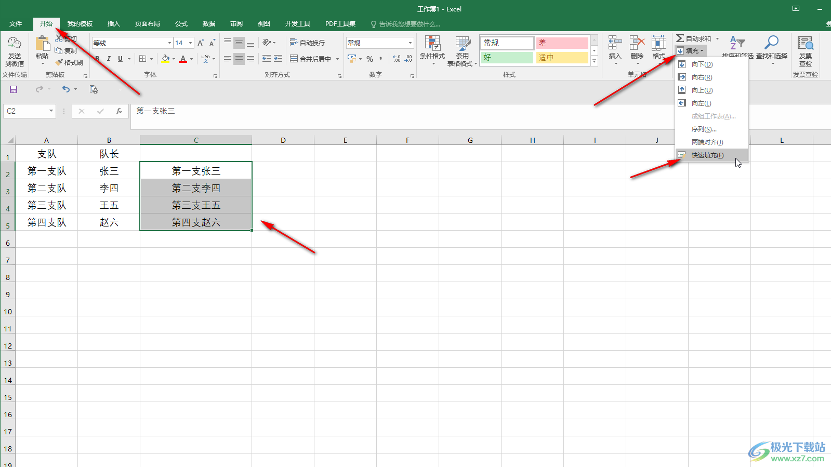This screenshot has height=467, width=831.
Task: Choose Flash Fill (快速填充) from the menu
Action: tap(711, 155)
